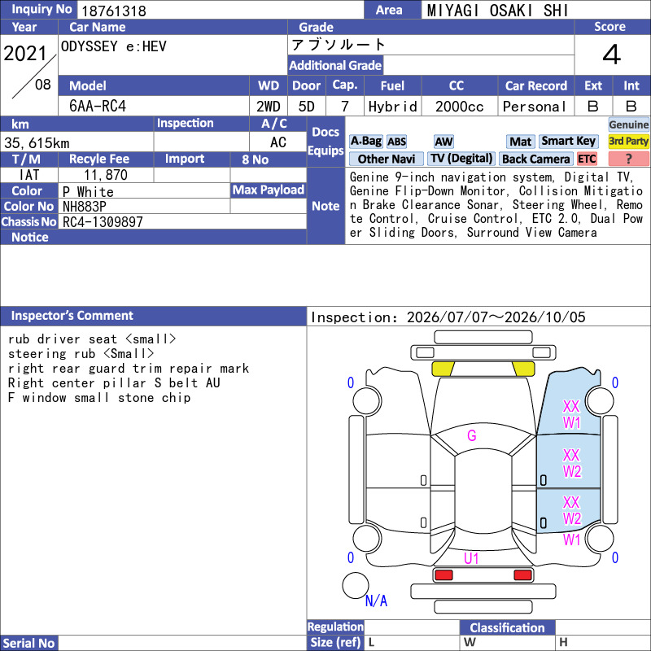Click the right yellow headlight
Viewport: 651px width, 651px height.
(x=523, y=369)
